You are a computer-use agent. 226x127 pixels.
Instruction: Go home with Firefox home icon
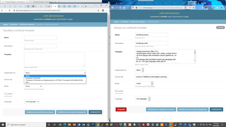(124, 8)
